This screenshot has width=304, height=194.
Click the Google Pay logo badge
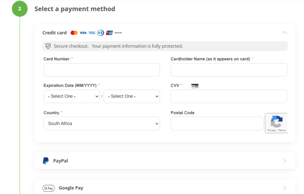[x=48, y=188]
